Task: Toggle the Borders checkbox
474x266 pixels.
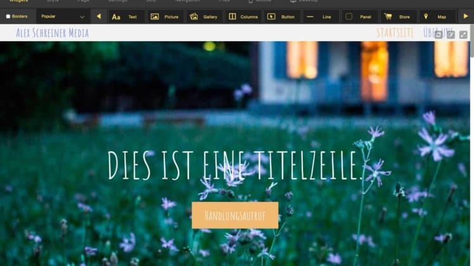Action: [8, 16]
